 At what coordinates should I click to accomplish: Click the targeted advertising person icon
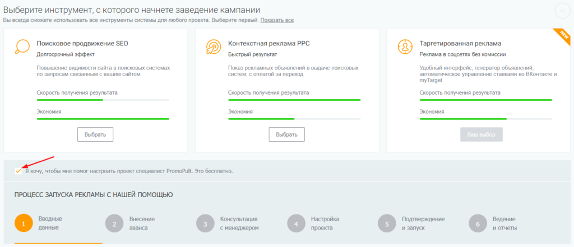tap(405, 46)
